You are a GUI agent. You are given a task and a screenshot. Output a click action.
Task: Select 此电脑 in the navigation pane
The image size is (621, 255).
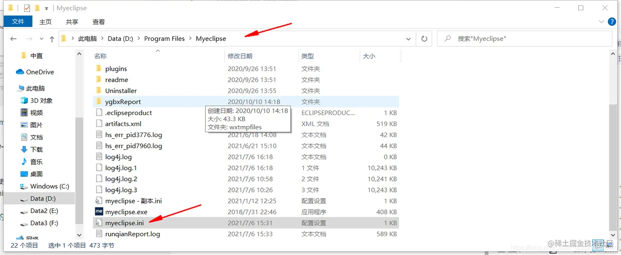(x=35, y=88)
